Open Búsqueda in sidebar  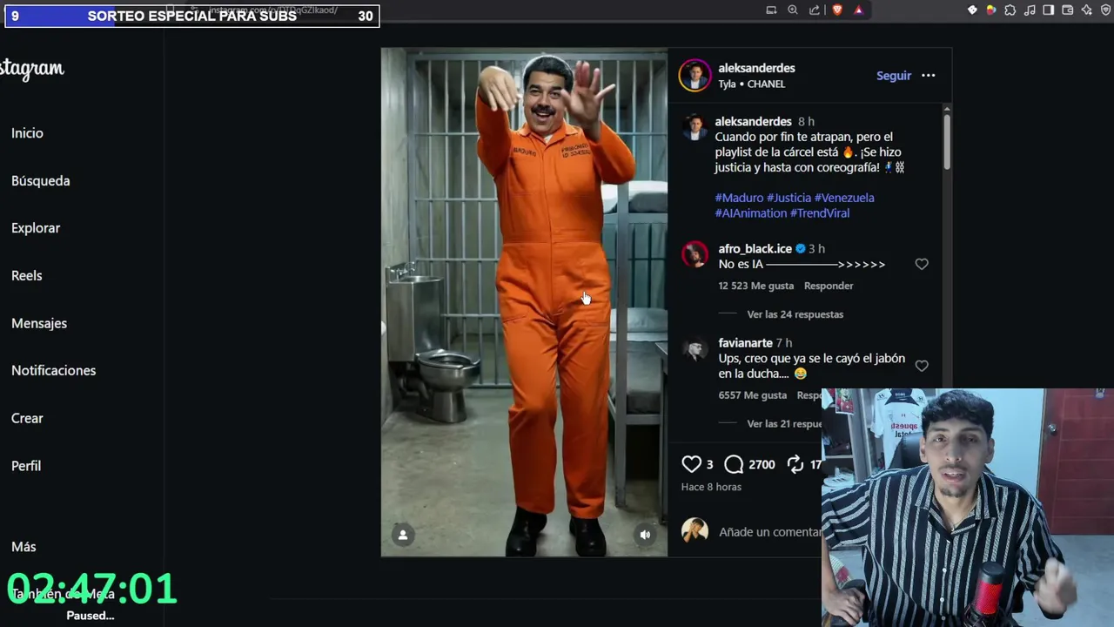click(41, 181)
